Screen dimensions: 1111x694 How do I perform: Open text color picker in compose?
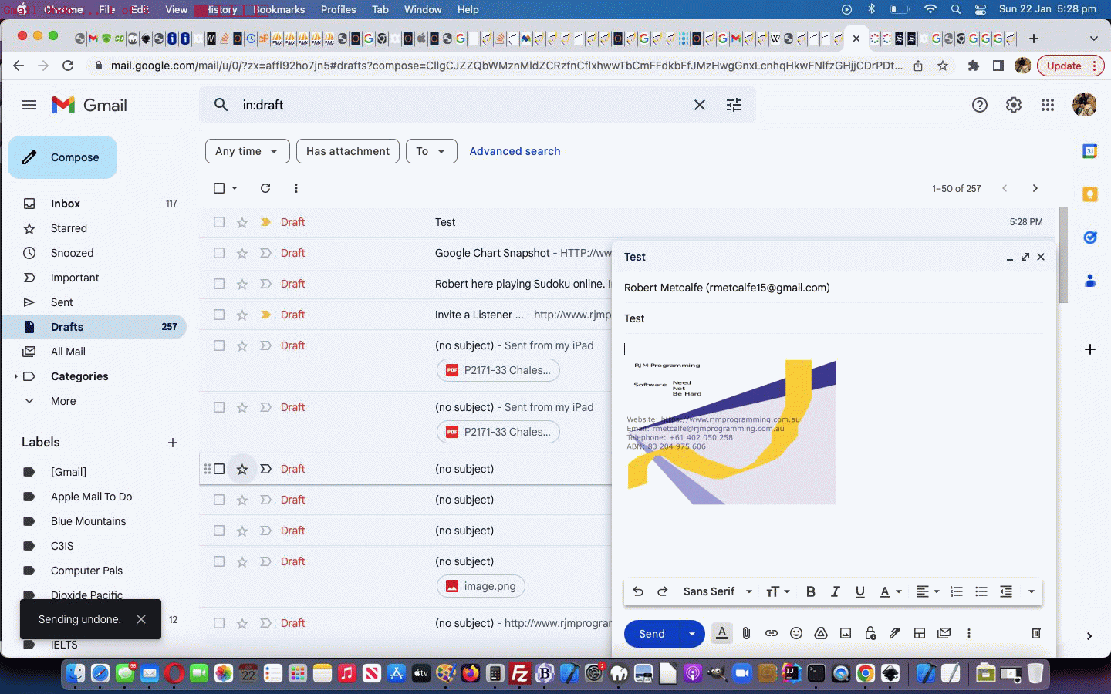tap(890, 591)
